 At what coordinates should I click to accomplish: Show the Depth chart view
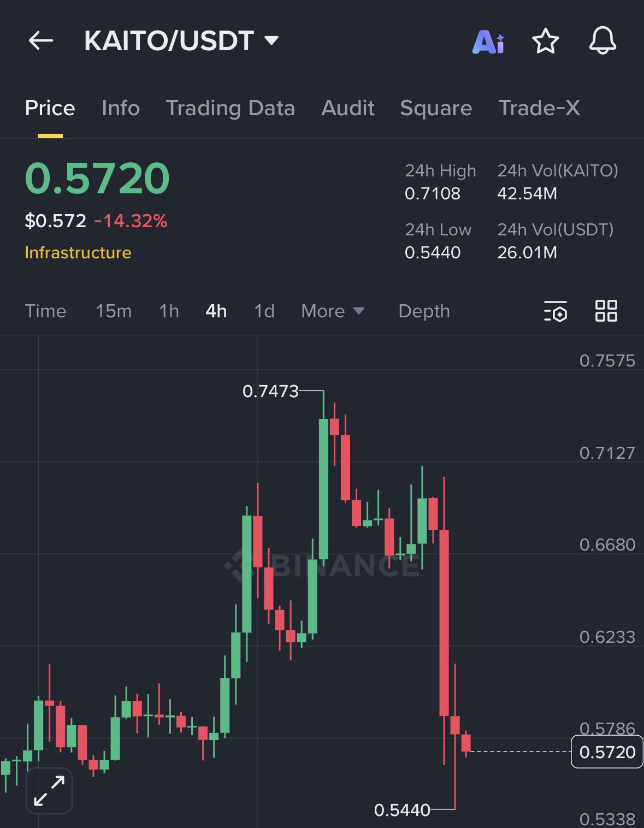coord(424,311)
